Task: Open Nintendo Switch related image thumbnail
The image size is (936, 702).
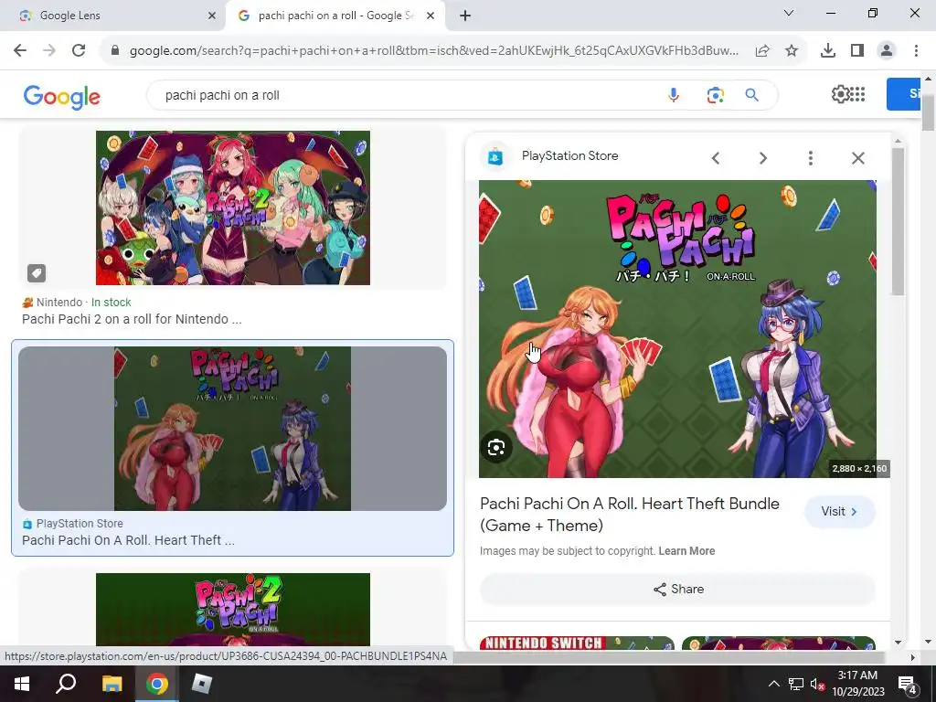Action: (577, 643)
